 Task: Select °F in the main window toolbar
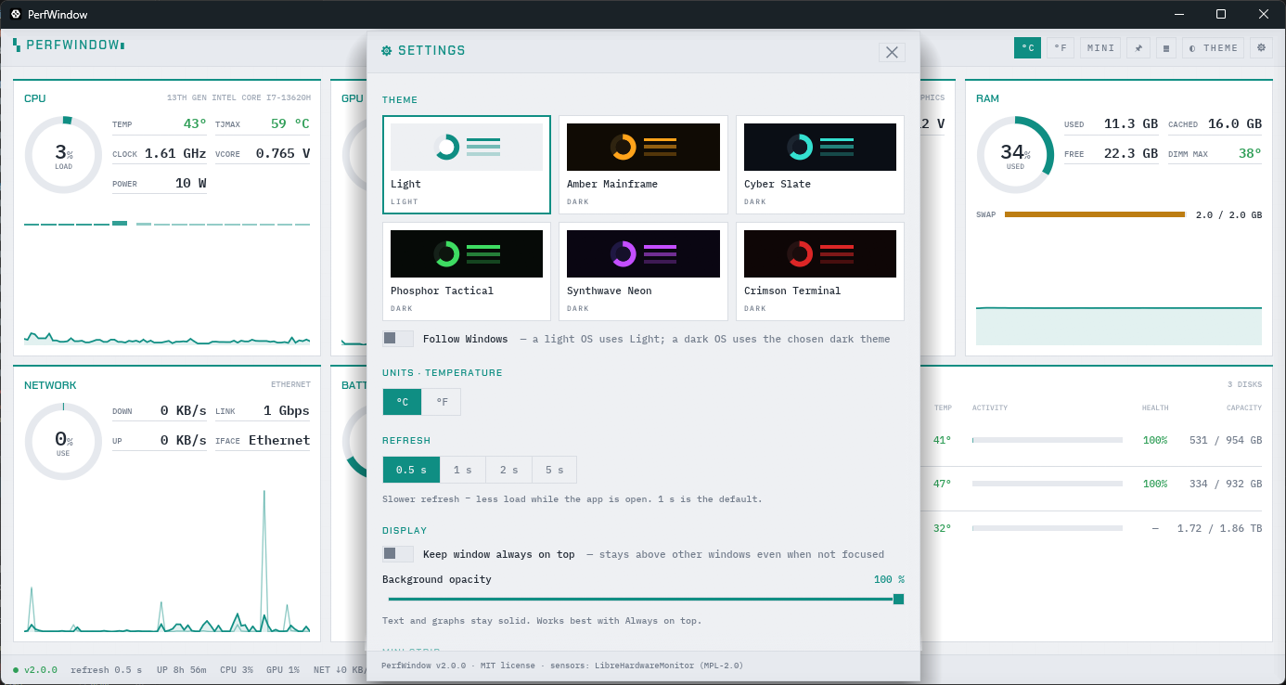(1061, 48)
